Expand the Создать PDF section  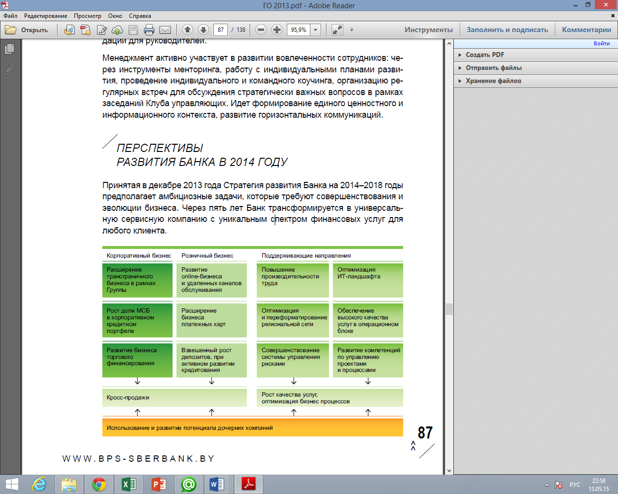pos(535,55)
